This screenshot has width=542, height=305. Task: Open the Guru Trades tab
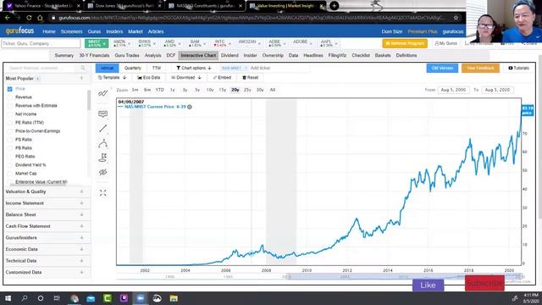point(127,55)
